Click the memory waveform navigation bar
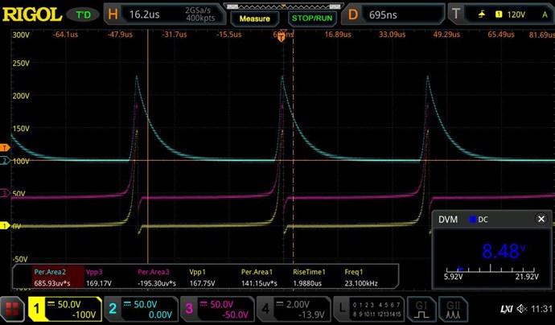 (283, 6)
